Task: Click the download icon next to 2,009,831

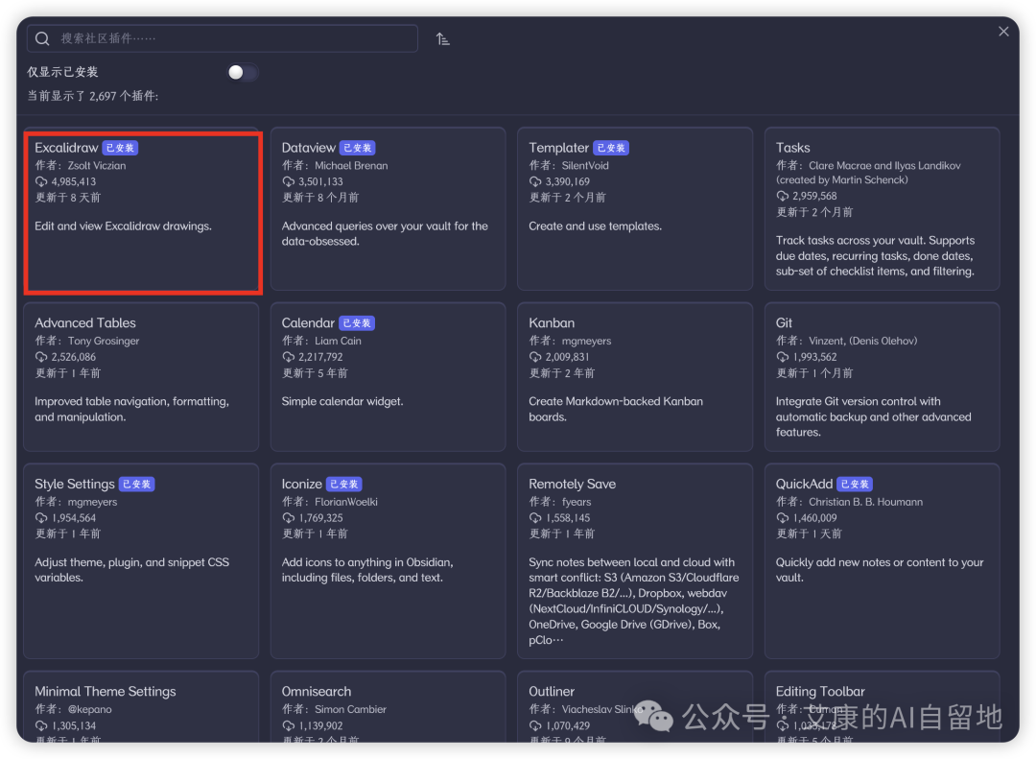Action: pos(535,357)
